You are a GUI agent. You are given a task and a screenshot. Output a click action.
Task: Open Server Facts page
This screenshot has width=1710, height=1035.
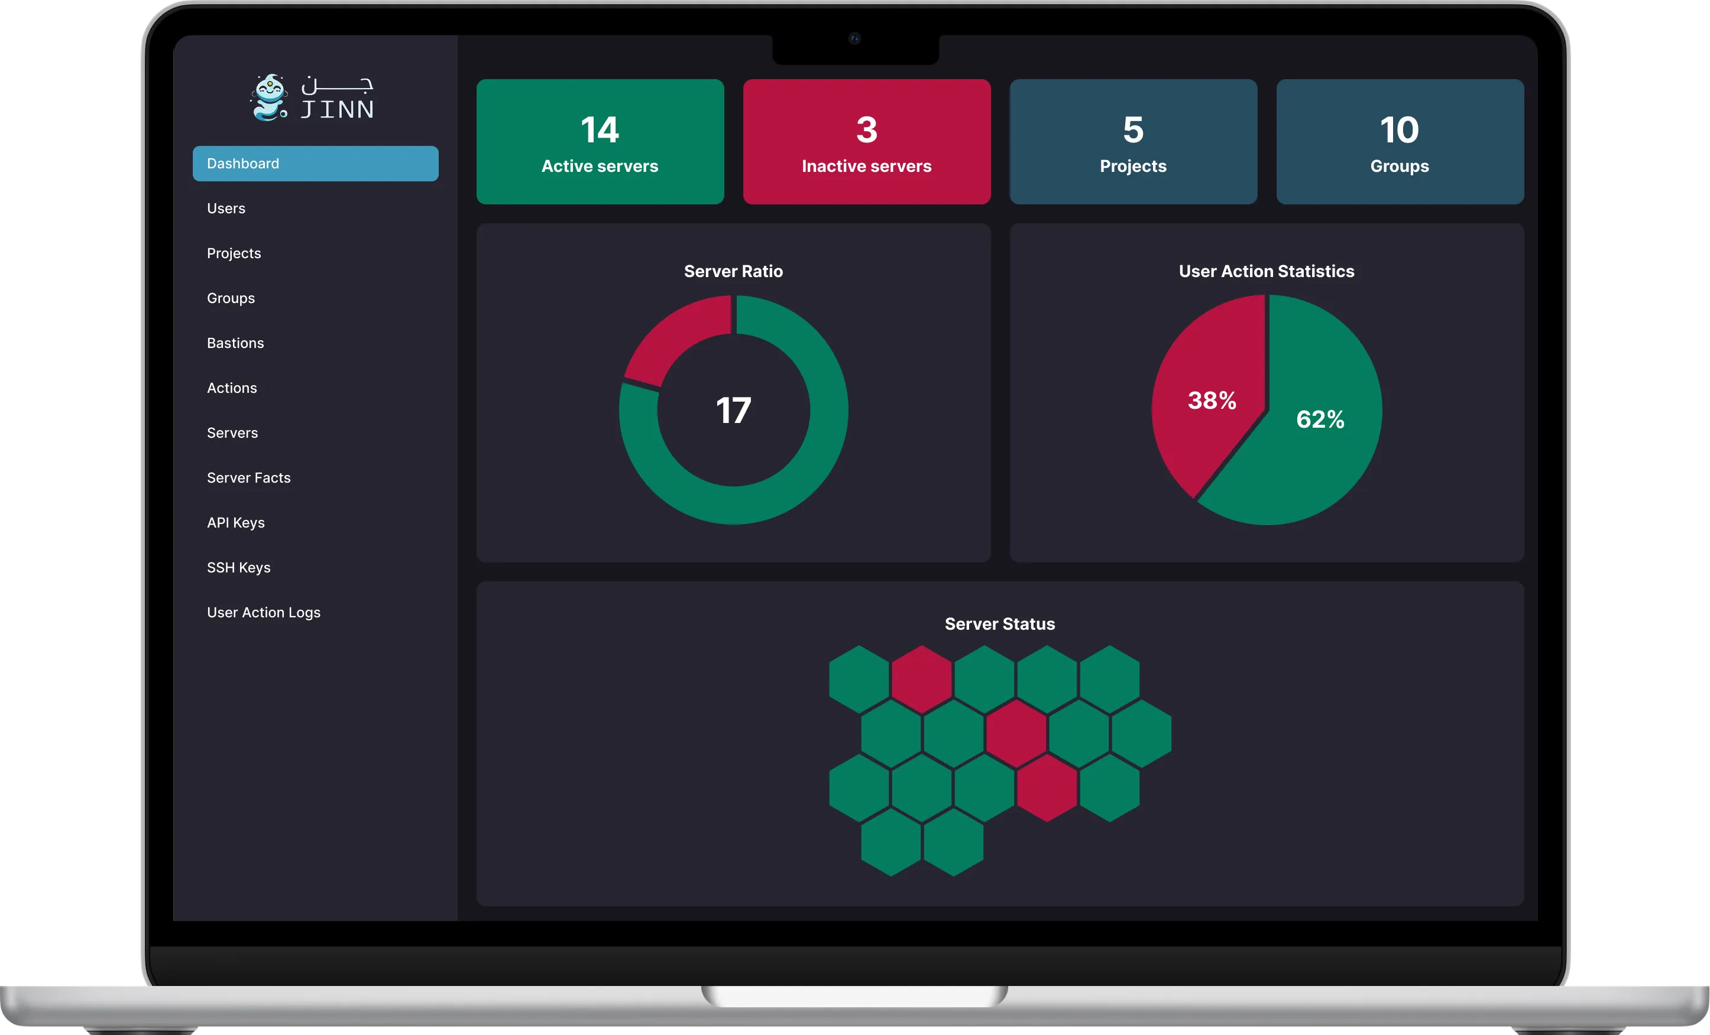(x=248, y=479)
